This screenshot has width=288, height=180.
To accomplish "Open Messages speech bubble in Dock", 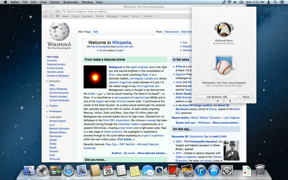I will tap(148, 171).
